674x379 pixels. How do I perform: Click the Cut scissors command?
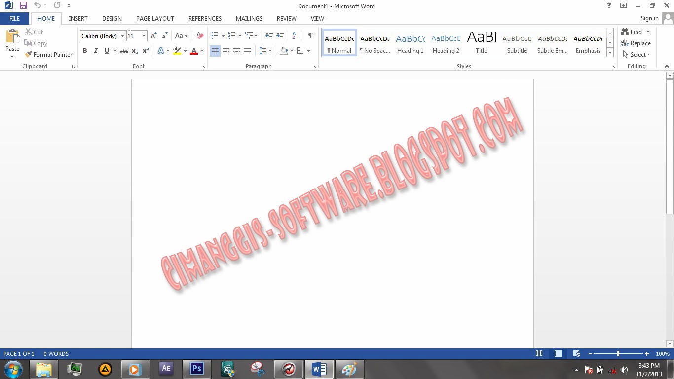pyautogui.click(x=34, y=32)
